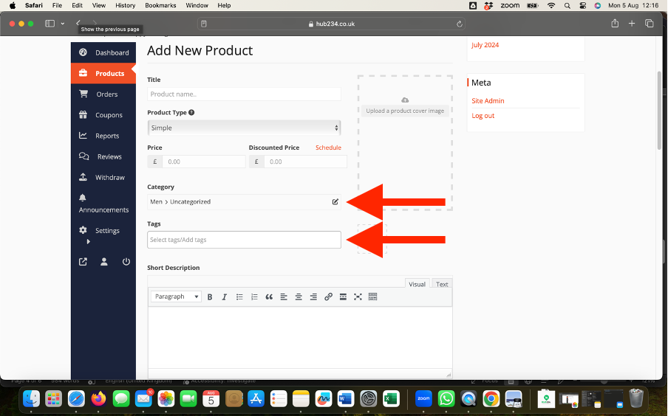The image size is (668, 416).
Task: Click the Bold formatting icon
Action: [x=210, y=297]
